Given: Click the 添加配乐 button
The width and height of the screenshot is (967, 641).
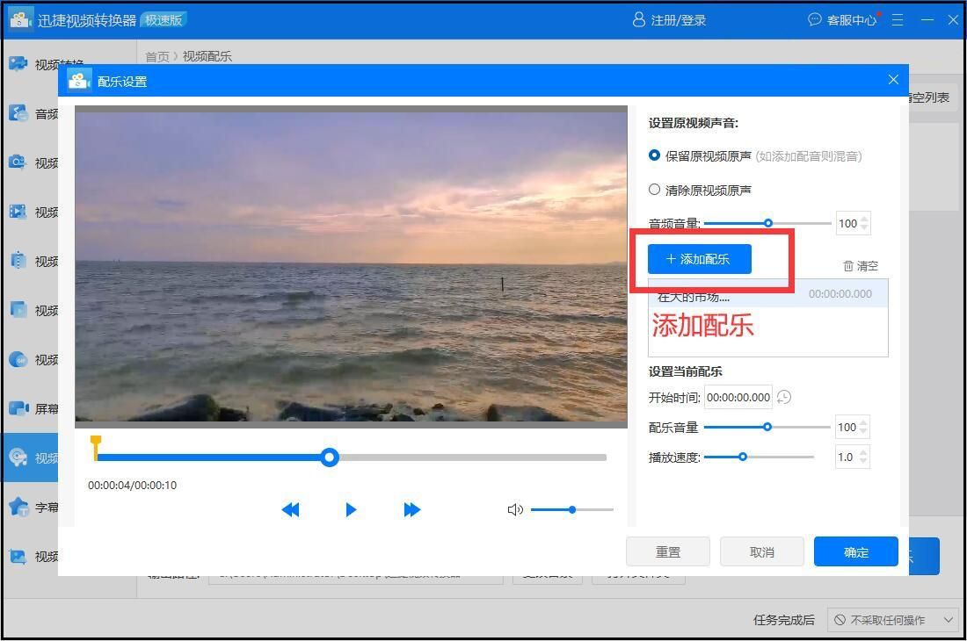Looking at the screenshot, I should 699,258.
